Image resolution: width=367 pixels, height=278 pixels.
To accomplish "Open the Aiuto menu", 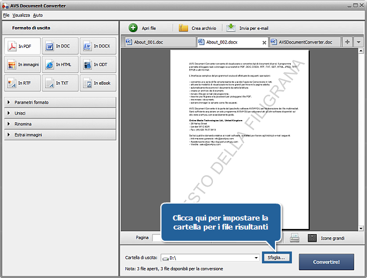I will 38,15.
